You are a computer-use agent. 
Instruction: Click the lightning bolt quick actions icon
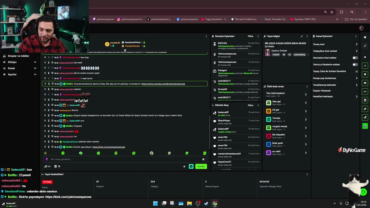pyautogui.click(x=365, y=66)
